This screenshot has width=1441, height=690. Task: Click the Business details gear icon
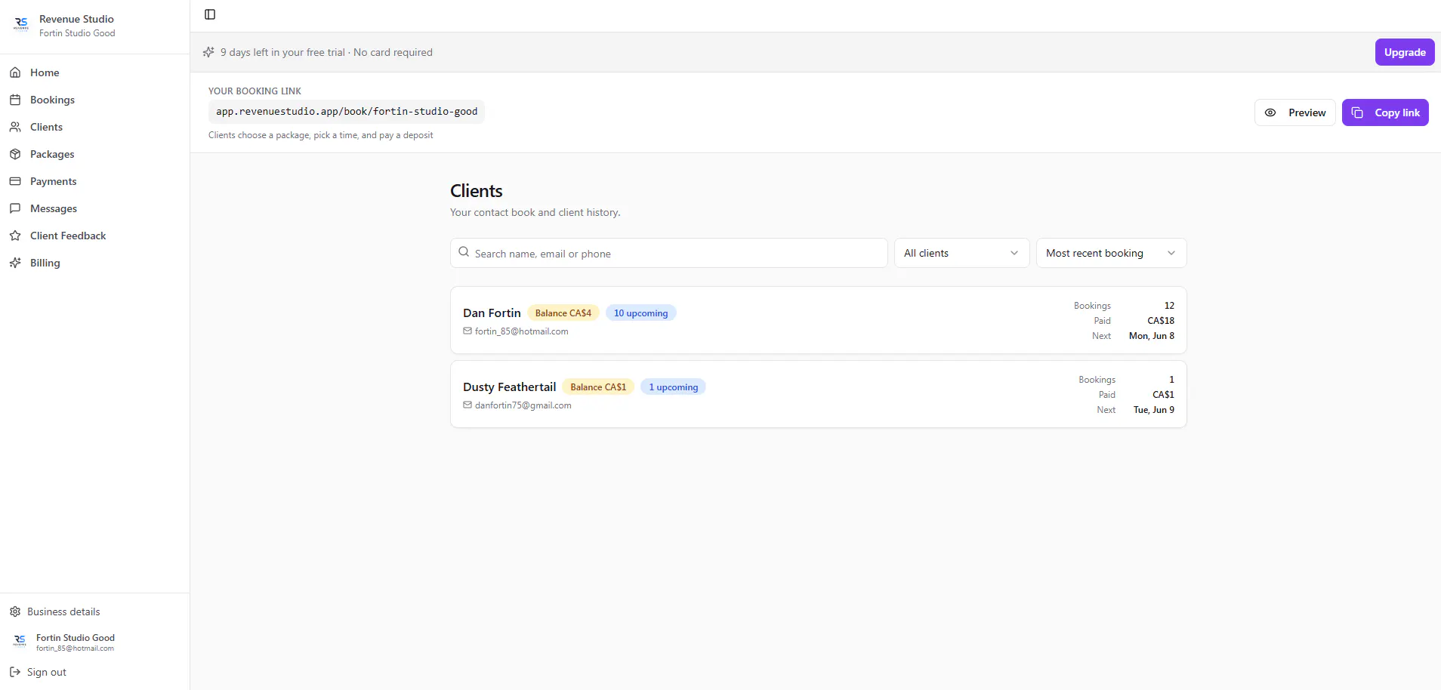click(15, 611)
